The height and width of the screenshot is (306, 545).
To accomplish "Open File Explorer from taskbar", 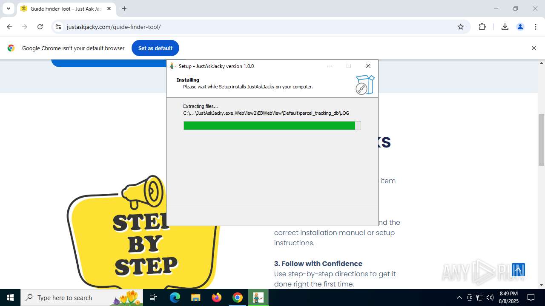I will 195,297.
